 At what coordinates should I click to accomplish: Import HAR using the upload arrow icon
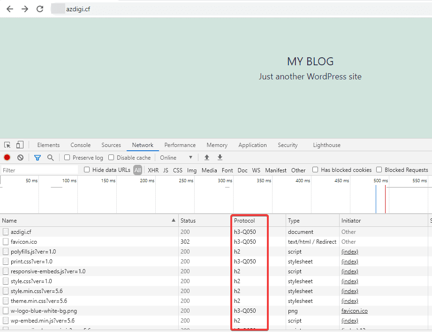pos(206,157)
